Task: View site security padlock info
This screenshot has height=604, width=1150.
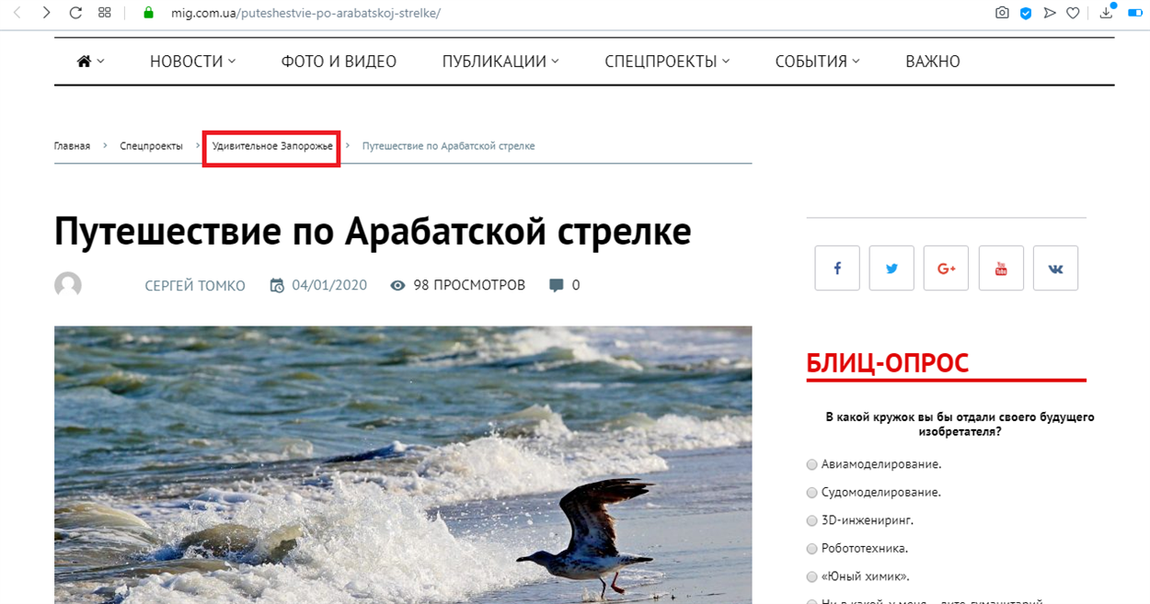Action: [147, 13]
